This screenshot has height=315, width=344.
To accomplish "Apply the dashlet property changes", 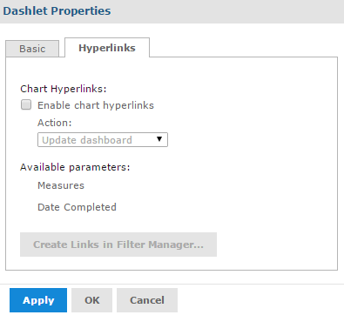I will [38, 300].
